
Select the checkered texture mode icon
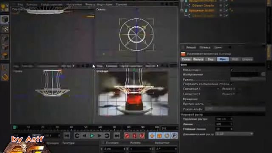[5, 29]
